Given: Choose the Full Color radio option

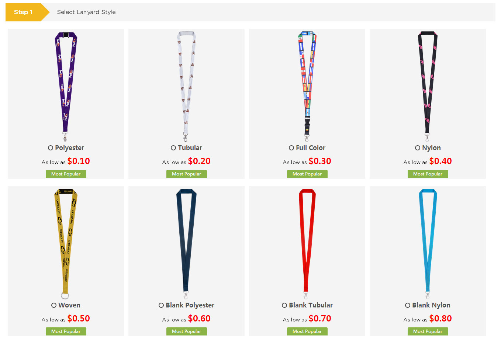Looking at the screenshot, I should point(291,148).
